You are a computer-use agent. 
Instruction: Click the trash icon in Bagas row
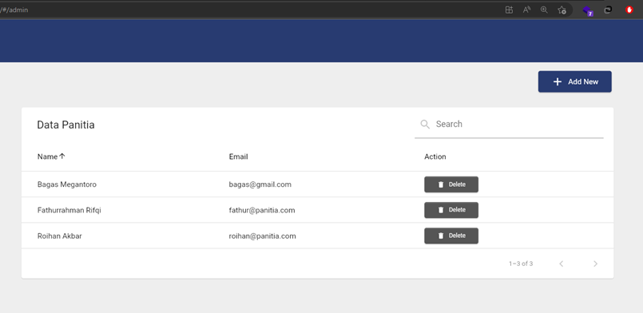pyautogui.click(x=441, y=184)
